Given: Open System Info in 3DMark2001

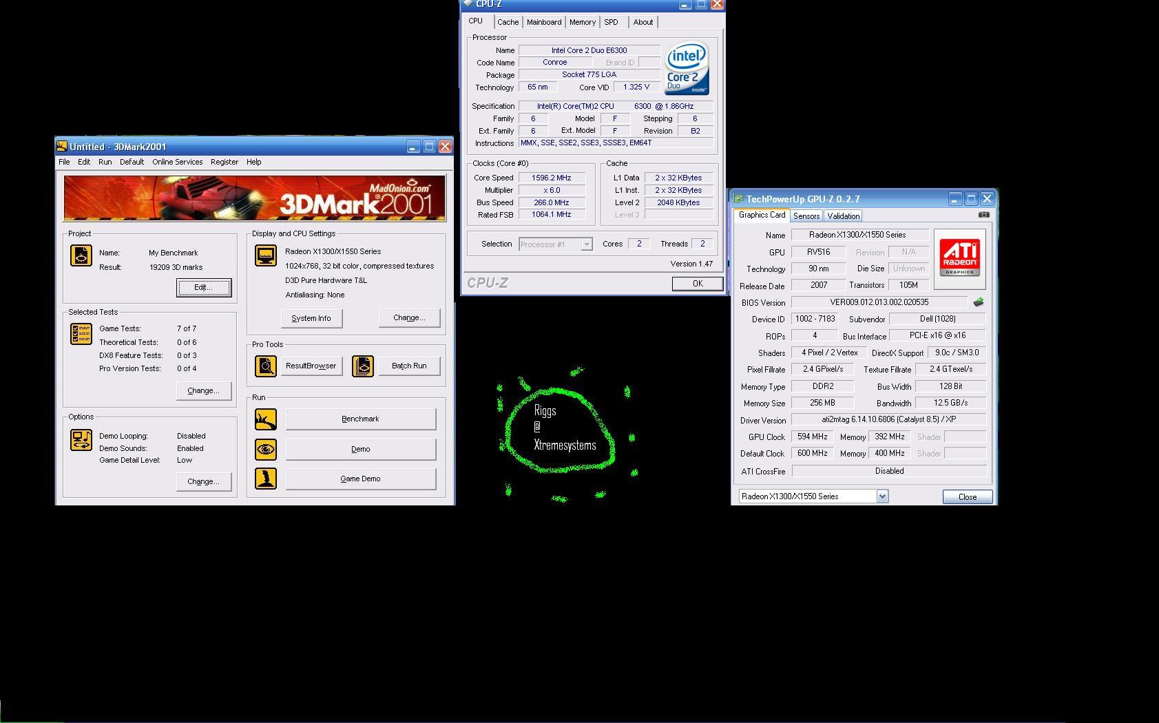Looking at the screenshot, I should [311, 318].
